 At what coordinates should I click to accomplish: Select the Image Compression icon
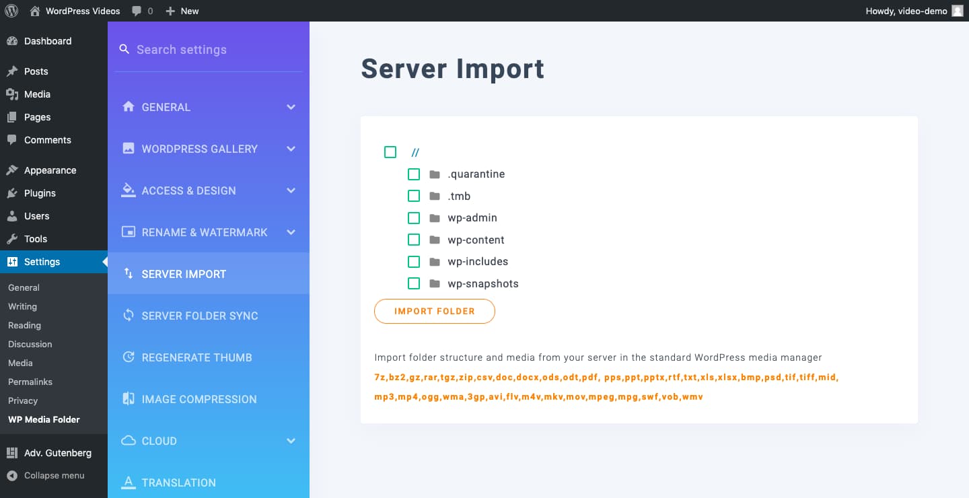[x=128, y=398]
